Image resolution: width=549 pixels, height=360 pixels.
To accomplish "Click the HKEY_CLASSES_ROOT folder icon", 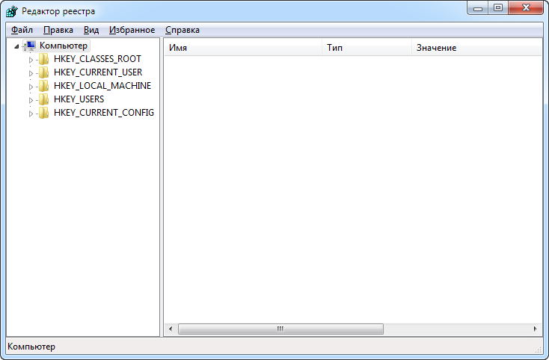I will (44, 59).
